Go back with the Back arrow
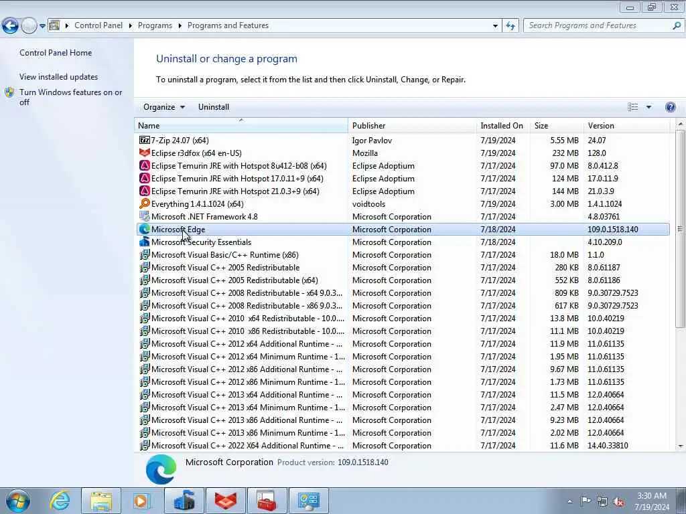This screenshot has width=686, height=514. point(10,26)
